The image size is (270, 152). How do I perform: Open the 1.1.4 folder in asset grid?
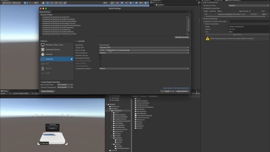coord(138,99)
